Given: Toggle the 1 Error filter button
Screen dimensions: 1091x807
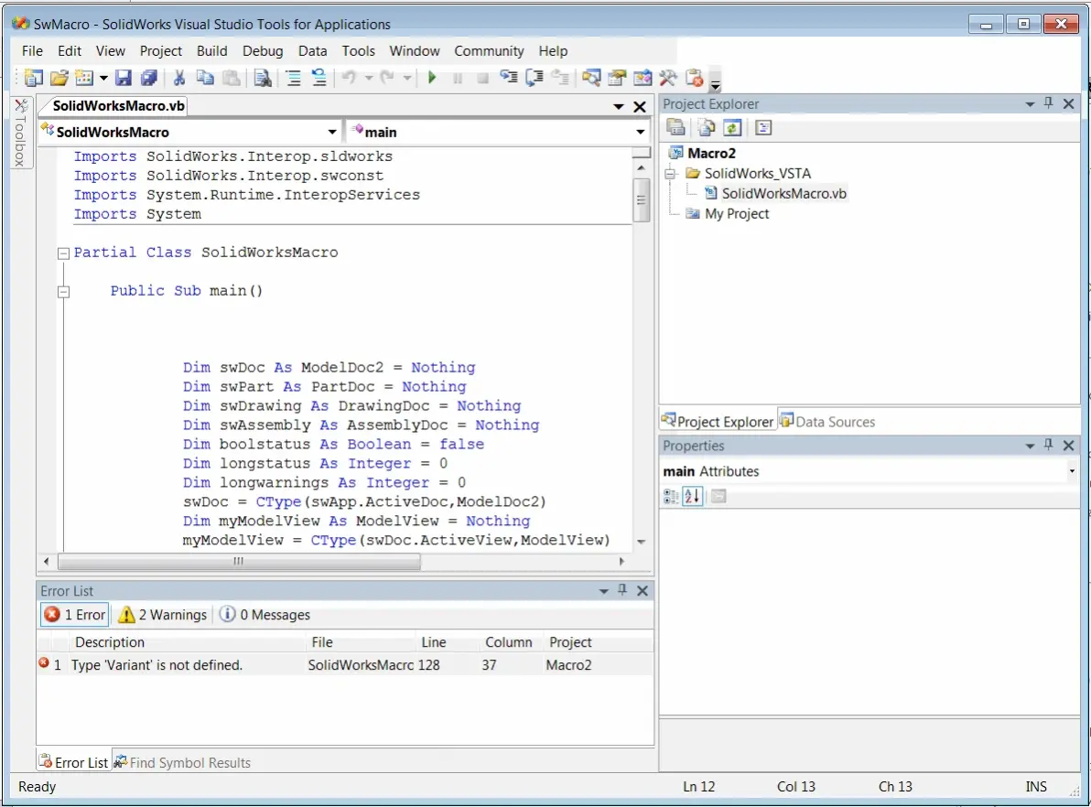Looking at the screenshot, I should click(x=74, y=615).
